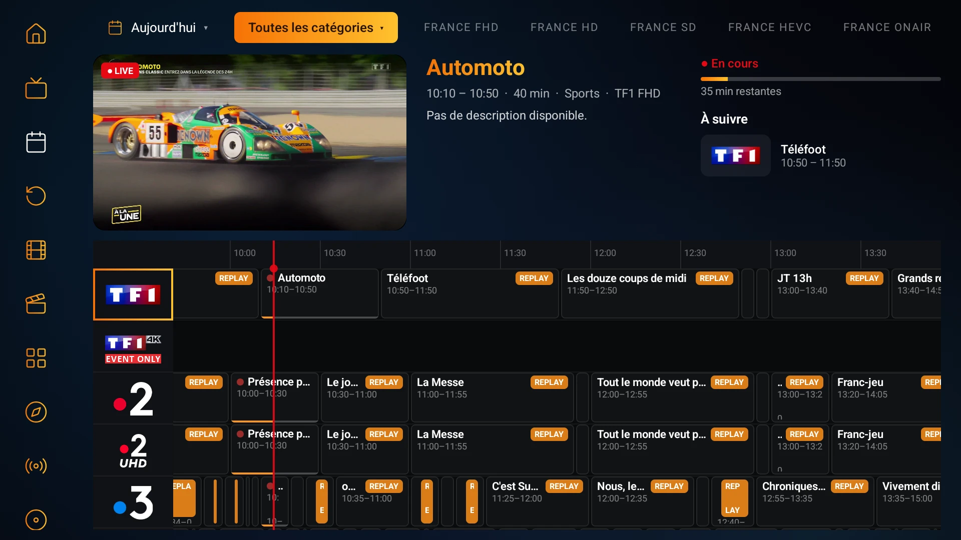The width and height of the screenshot is (961, 540).
Task: Switch to FRANCE HEVC category tab
Action: [769, 27]
